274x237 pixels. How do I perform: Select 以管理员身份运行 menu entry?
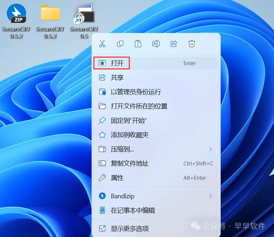click(x=156, y=92)
